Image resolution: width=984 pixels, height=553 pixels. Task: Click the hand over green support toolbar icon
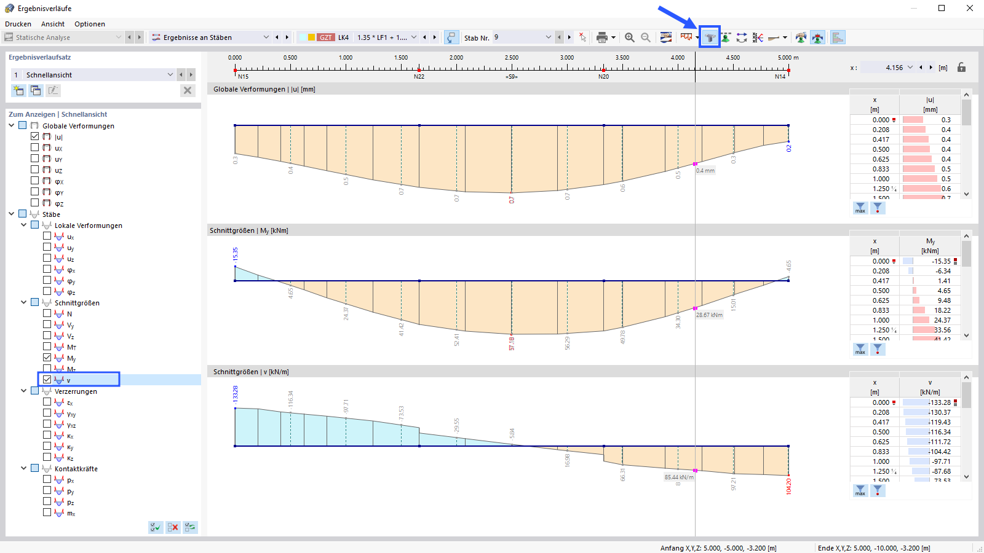801,37
